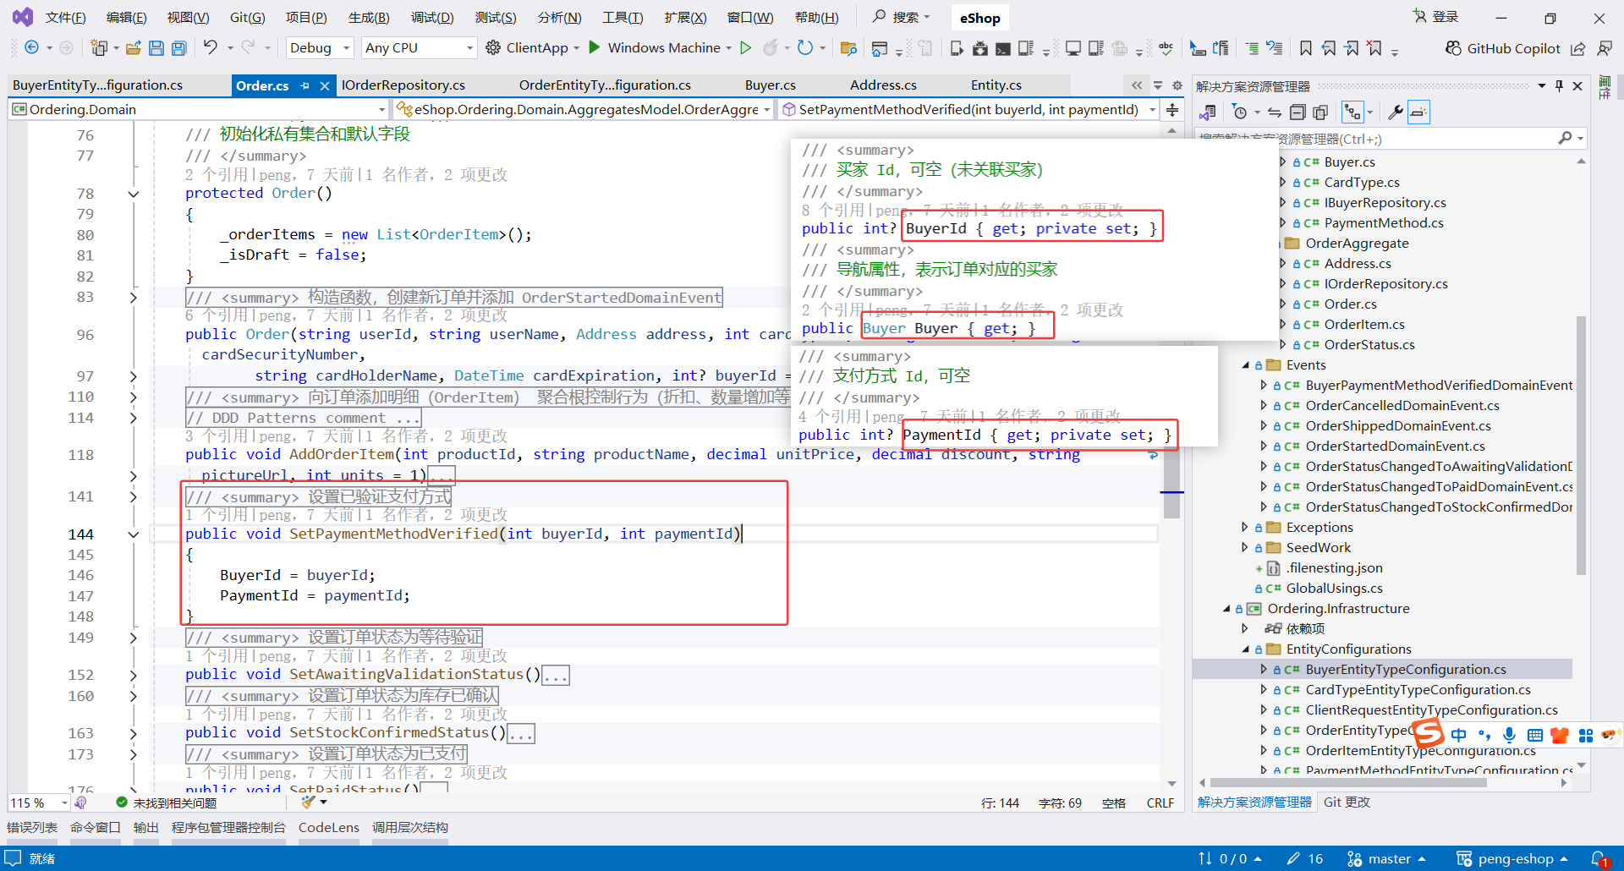The width and height of the screenshot is (1624, 871).
Task: Click the spell checker abc icon
Action: coord(1166,48)
